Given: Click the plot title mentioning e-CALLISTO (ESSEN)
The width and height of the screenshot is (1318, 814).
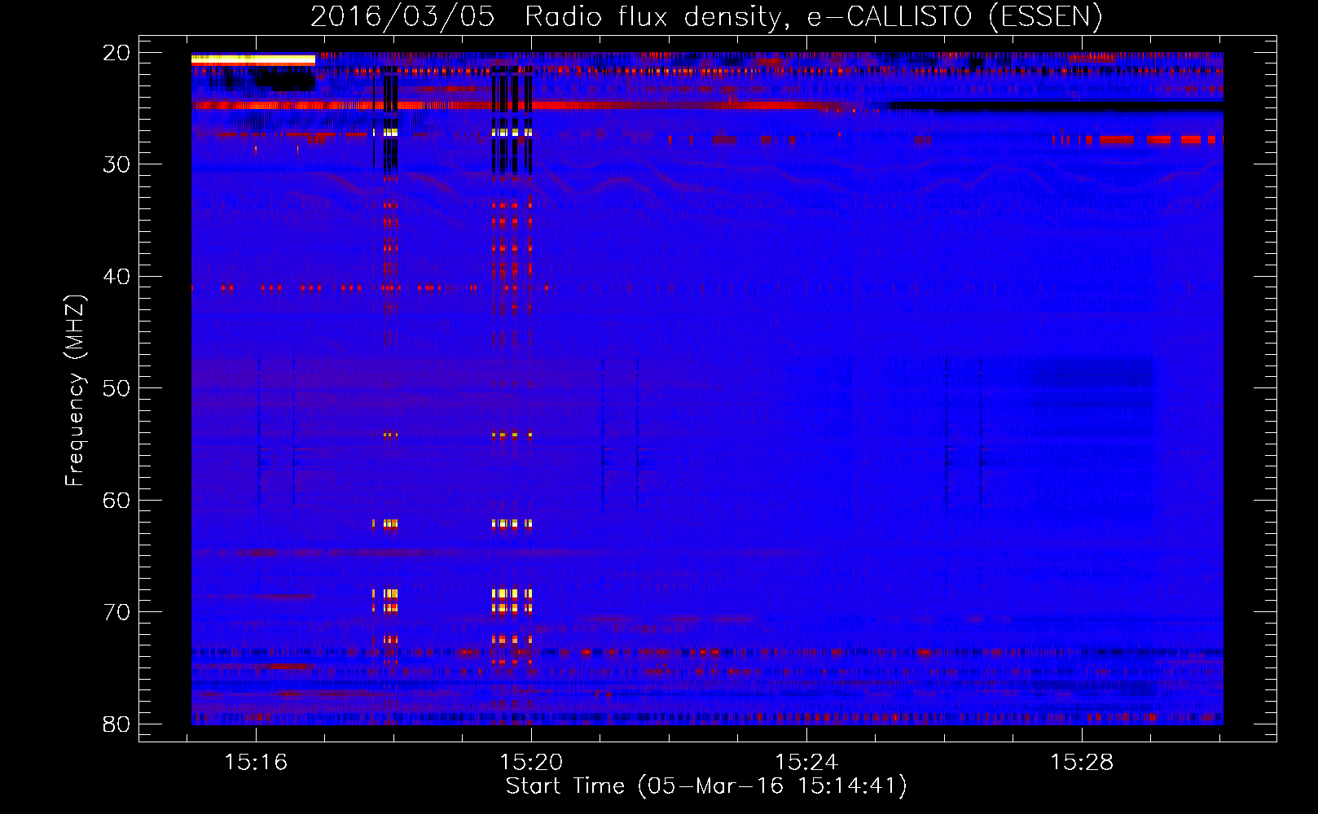Looking at the screenshot, I should pos(706,16).
